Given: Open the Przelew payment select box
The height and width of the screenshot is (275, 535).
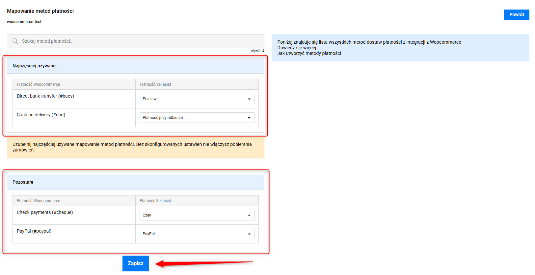Looking at the screenshot, I should tap(192, 99).
